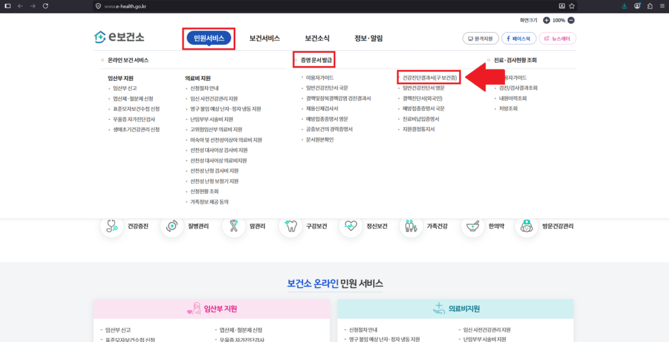This screenshot has height=342, width=669.
Task: Open 생애초기건강관리 신청 link
Action: click(x=136, y=129)
